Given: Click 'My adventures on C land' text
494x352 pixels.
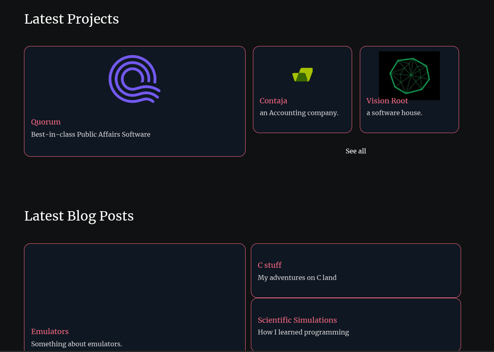Looking at the screenshot, I should point(297,278).
